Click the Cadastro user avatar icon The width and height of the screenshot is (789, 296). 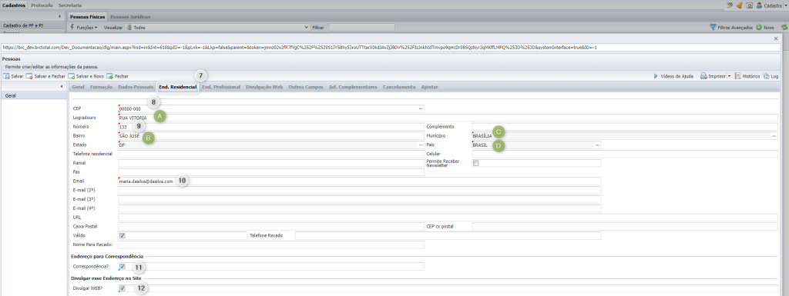click(759, 5)
